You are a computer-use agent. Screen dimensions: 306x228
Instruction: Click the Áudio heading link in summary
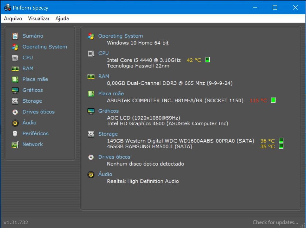point(105,174)
